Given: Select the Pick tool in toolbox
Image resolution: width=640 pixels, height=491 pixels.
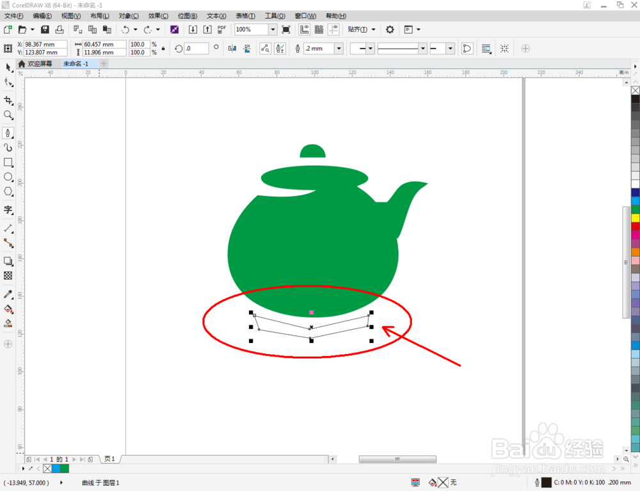Looking at the screenshot, I should [8, 67].
